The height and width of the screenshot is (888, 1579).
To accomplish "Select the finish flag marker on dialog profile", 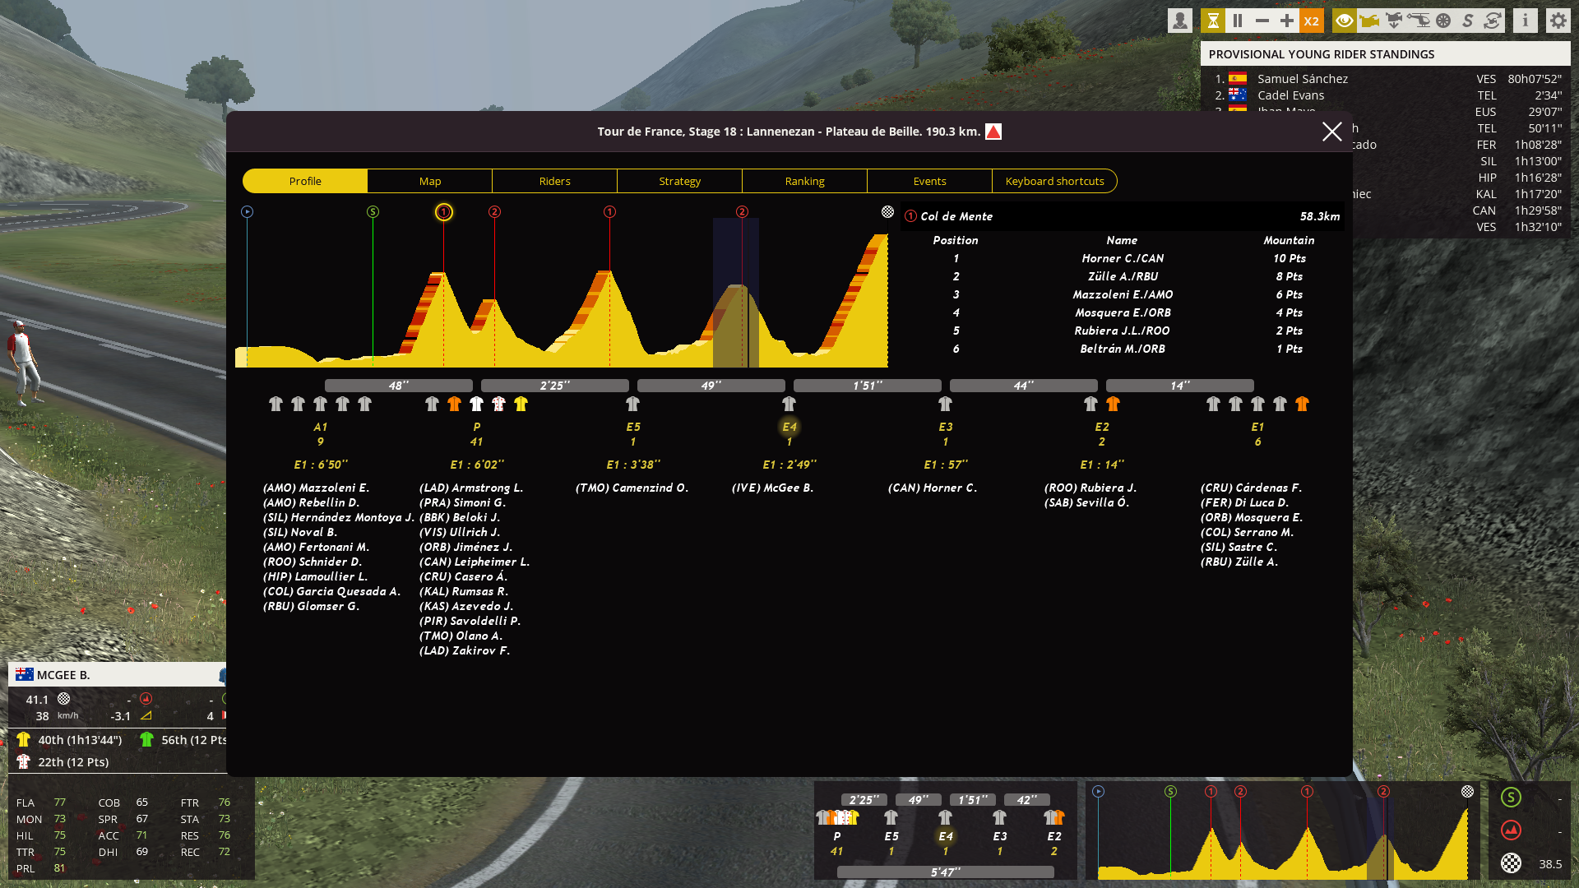I will click(887, 212).
